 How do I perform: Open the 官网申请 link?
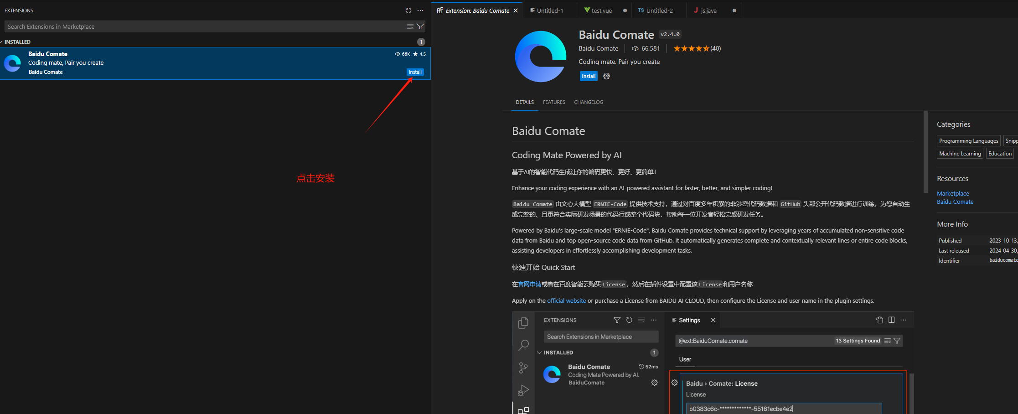coord(530,284)
